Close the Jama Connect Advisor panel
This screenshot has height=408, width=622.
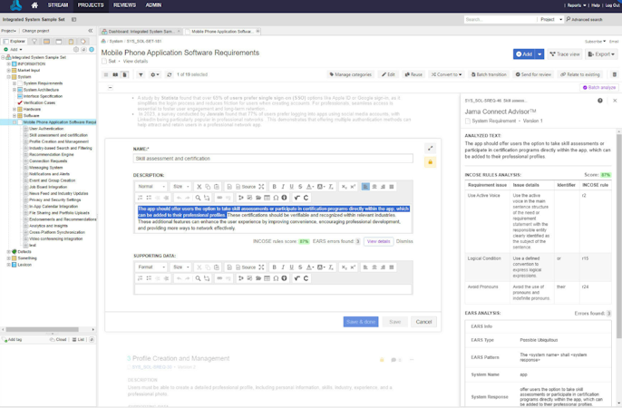click(615, 101)
